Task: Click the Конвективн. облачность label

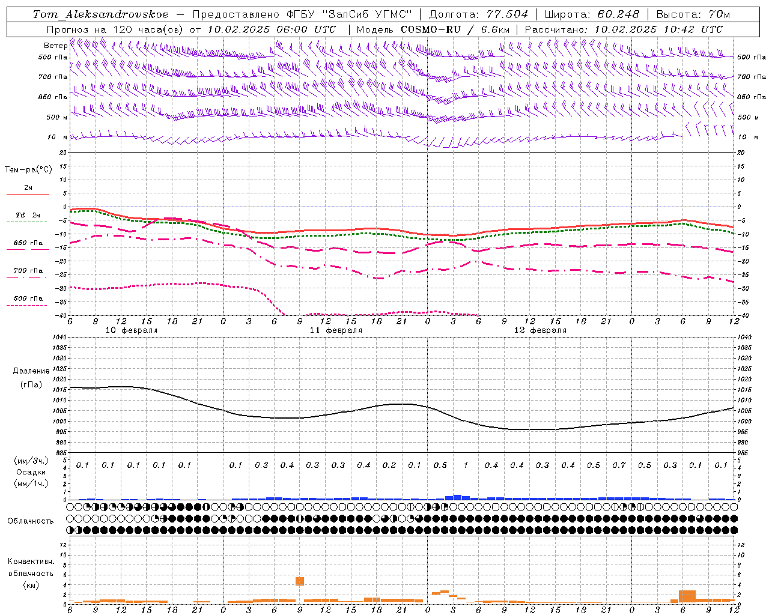Action: click(x=31, y=568)
